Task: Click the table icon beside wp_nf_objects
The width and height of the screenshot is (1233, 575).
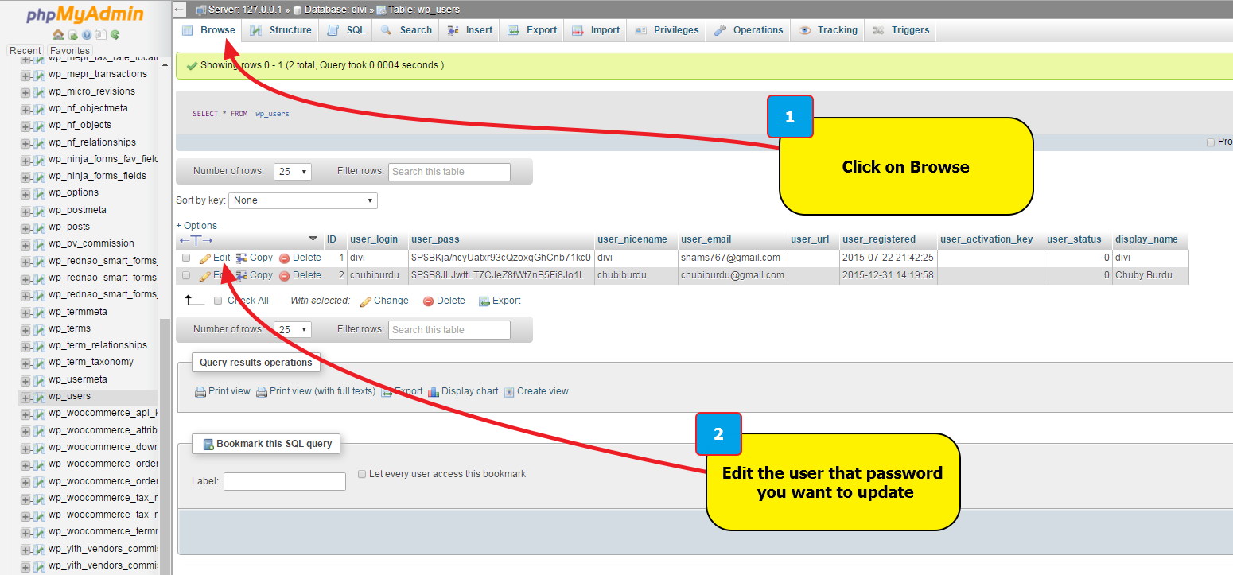Action: [x=39, y=126]
